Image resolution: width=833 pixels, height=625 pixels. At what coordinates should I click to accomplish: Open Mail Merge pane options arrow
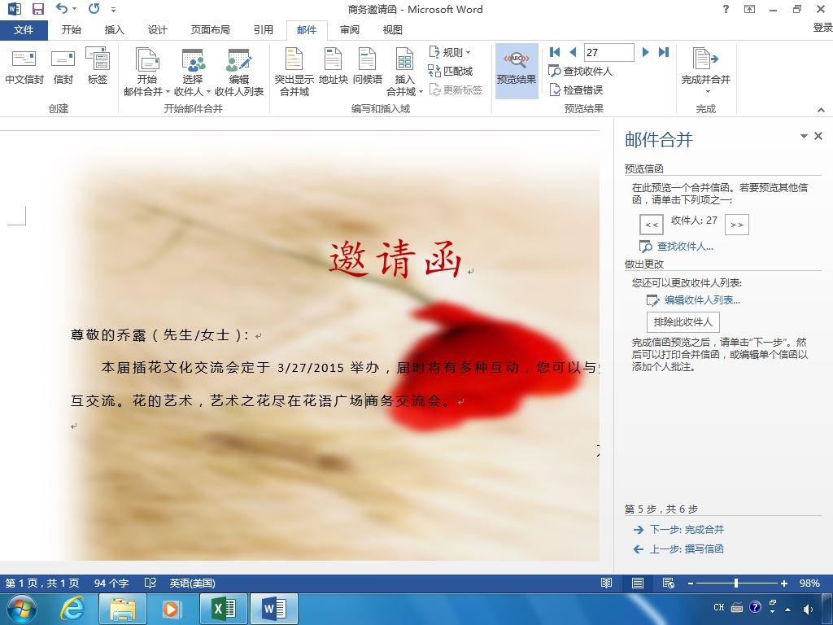(x=804, y=136)
